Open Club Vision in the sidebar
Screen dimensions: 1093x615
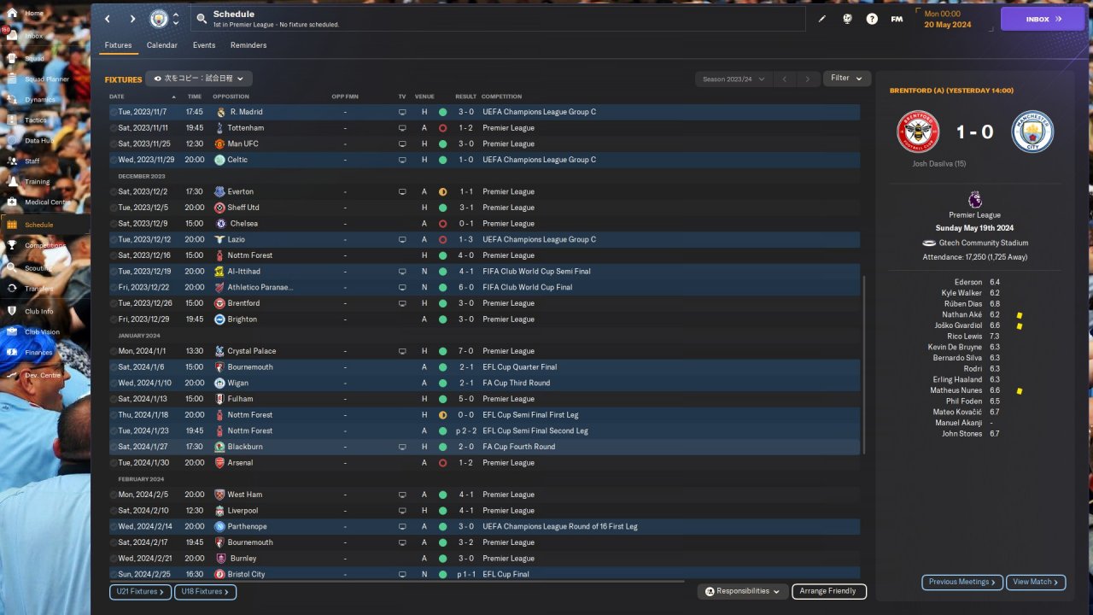coord(44,332)
